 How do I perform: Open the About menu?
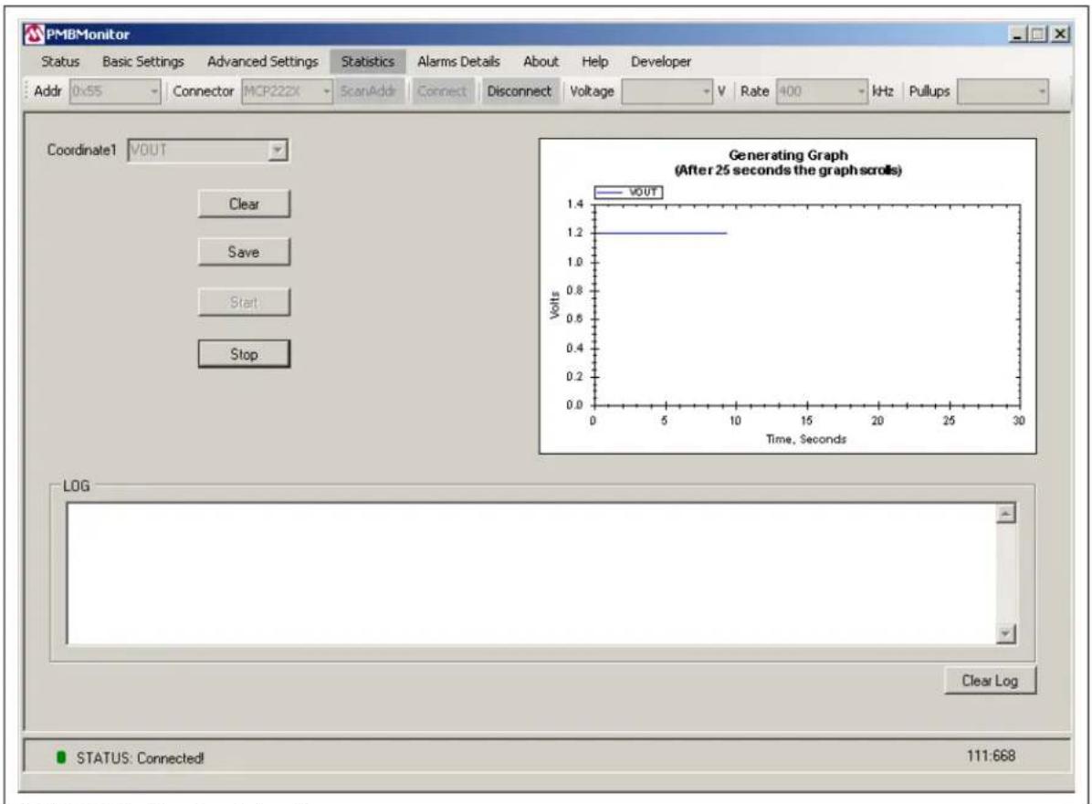(x=541, y=61)
